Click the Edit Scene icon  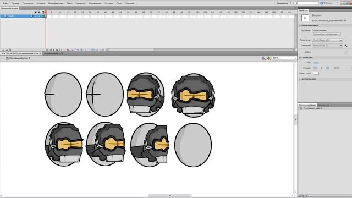(263, 58)
